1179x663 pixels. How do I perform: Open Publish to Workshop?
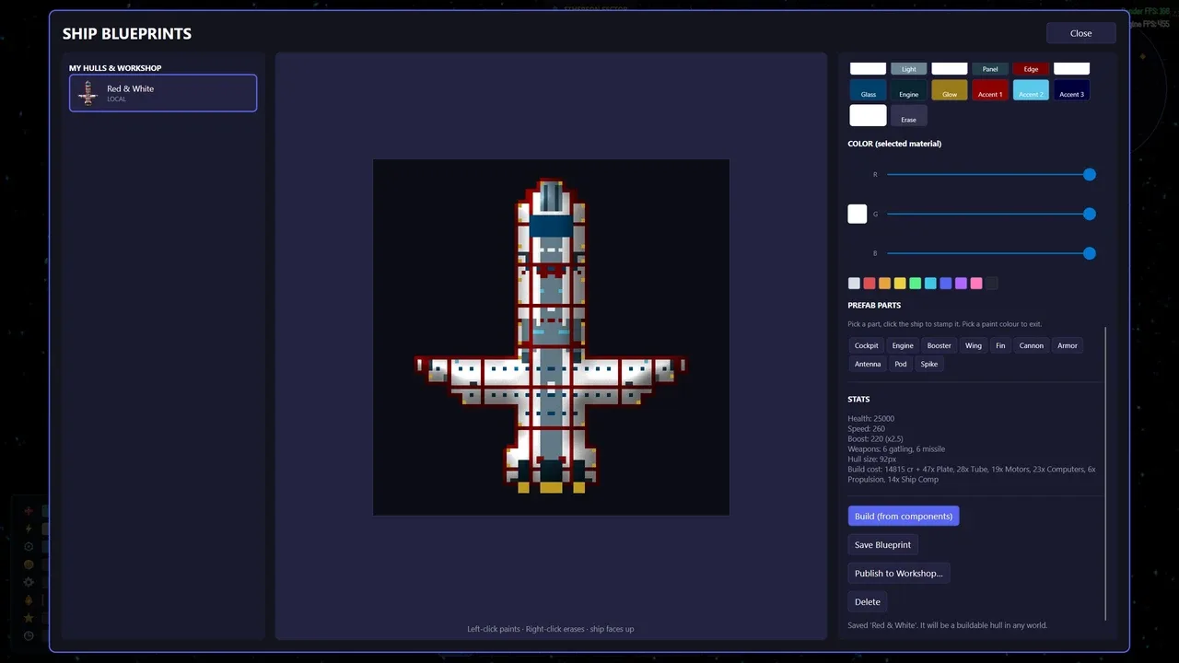[x=899, y=573]
